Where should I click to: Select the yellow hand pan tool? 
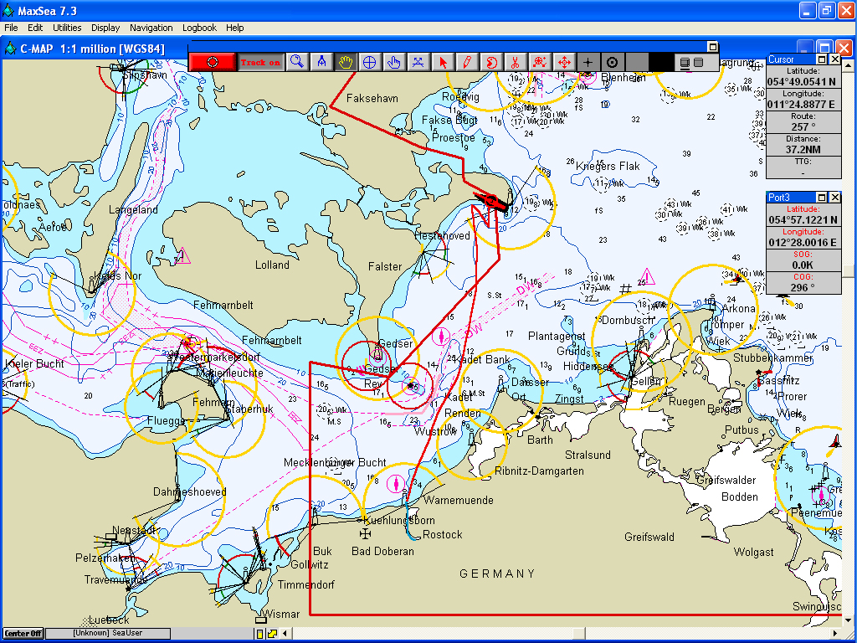coord(346,62)
